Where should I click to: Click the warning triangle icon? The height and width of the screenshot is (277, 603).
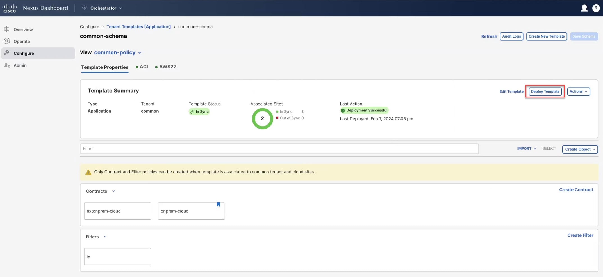pyautogui.click(x=88, y=172)
